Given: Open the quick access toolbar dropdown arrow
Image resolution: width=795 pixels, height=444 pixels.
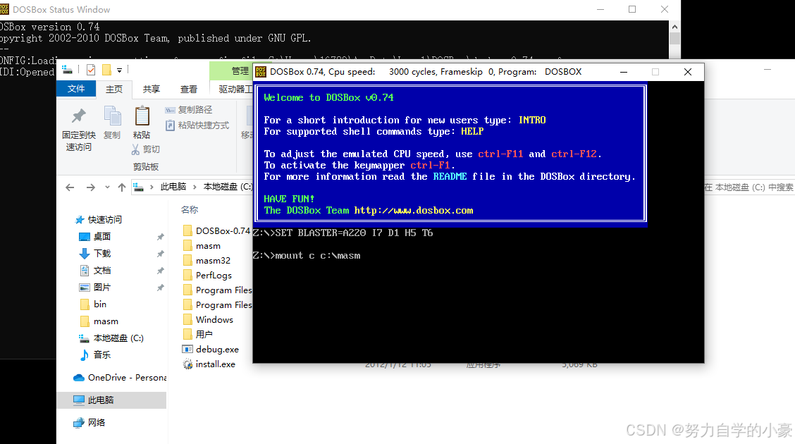Looking at the screenshot, I should tap(119, 70).
